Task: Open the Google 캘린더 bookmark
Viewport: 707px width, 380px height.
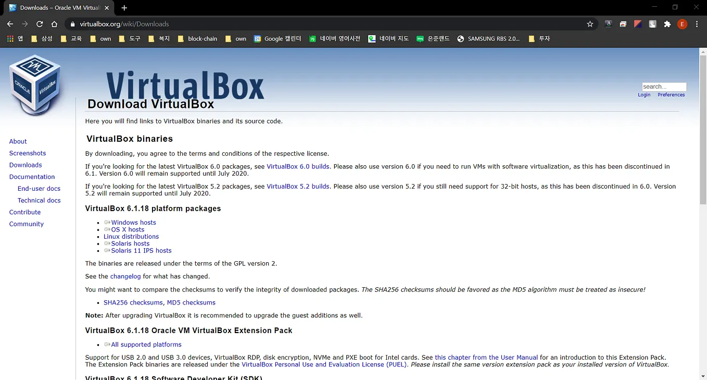Action: [277, 39]
